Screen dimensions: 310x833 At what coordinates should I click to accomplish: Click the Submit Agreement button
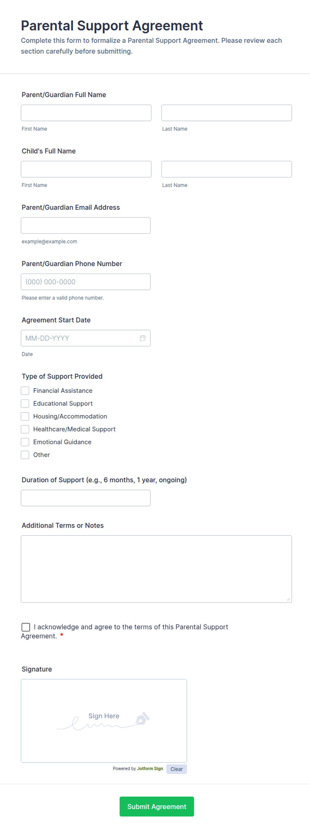pos(157,806)
